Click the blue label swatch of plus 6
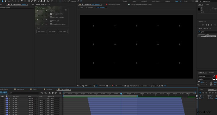The image size is (217, 115). click(7, 108)
